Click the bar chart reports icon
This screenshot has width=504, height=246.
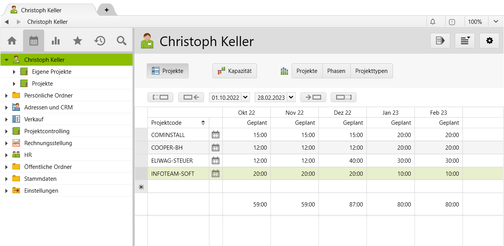(56, 41)
